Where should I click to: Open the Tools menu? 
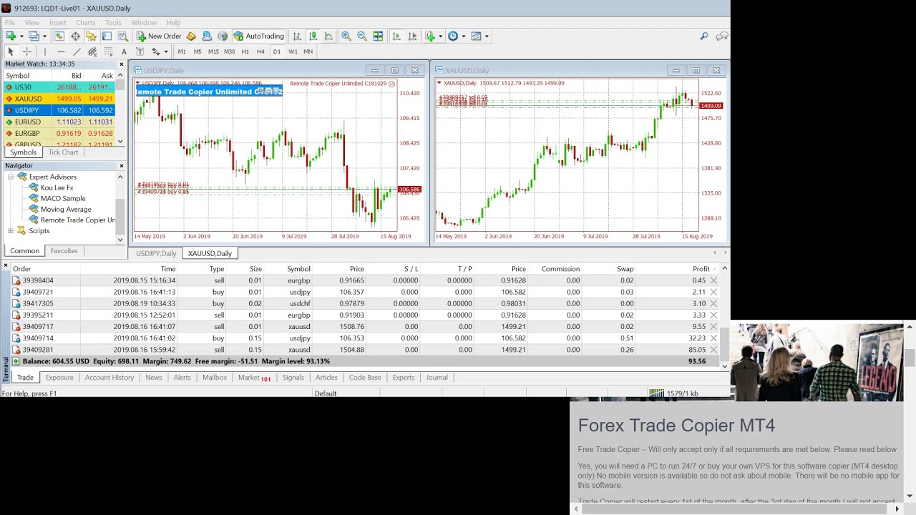[113, 22]
